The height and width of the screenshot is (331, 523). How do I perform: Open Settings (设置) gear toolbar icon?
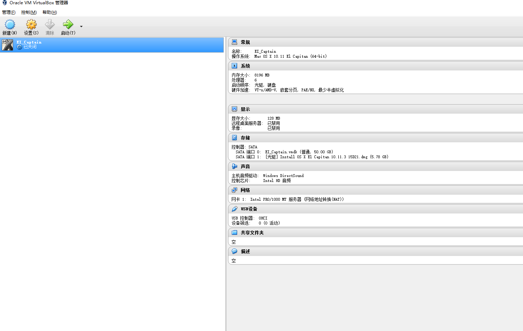[x=31, y=24]
